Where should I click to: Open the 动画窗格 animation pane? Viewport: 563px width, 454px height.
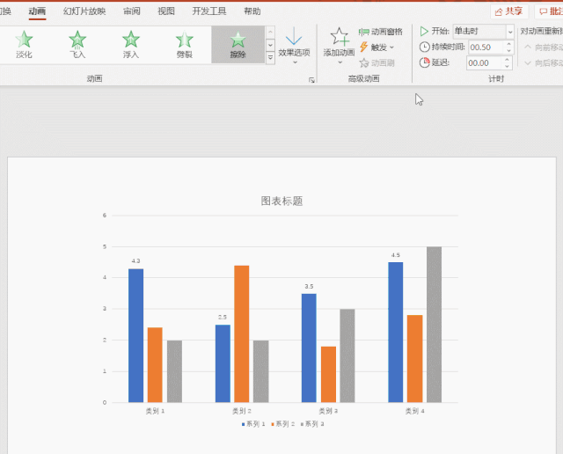(x=381, y=32)
